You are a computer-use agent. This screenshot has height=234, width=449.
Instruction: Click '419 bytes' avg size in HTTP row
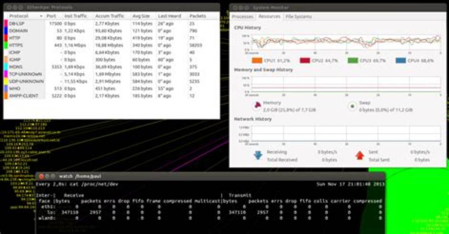coord(143,38)
